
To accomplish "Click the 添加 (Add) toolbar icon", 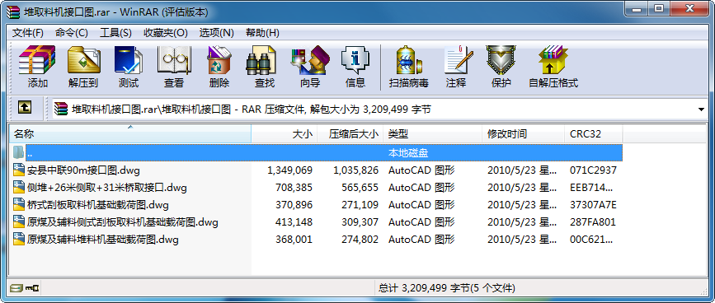I will (x=37, y=67).
